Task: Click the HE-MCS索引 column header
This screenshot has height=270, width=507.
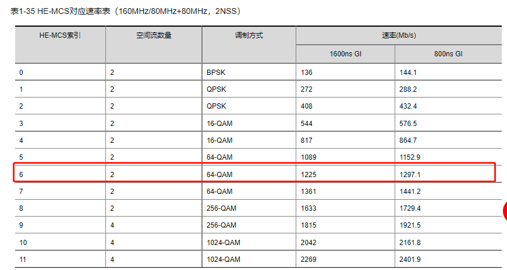Action: [59, 35]
